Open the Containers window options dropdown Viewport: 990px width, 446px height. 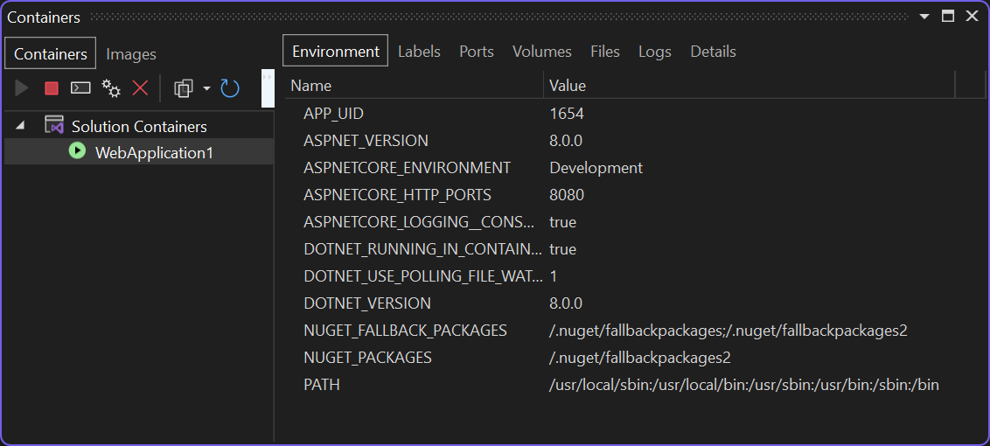(924, 17)
